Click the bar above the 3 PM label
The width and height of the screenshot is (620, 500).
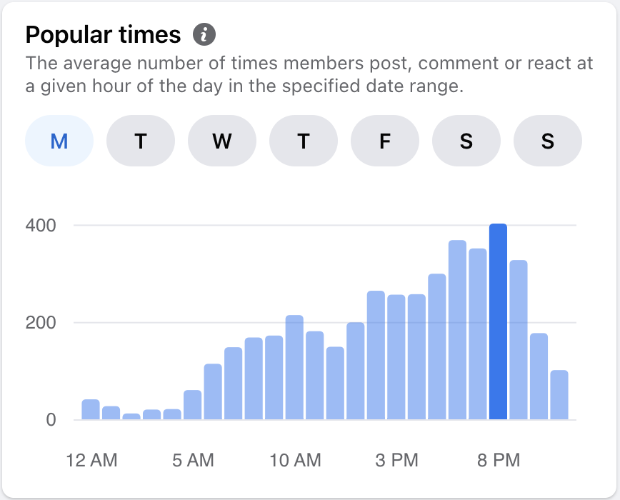[396, 357]
